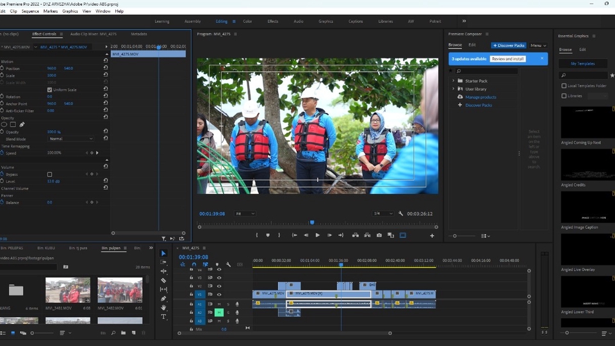
Task: Open the Metadata panel tab
Action: click(139, 34)
